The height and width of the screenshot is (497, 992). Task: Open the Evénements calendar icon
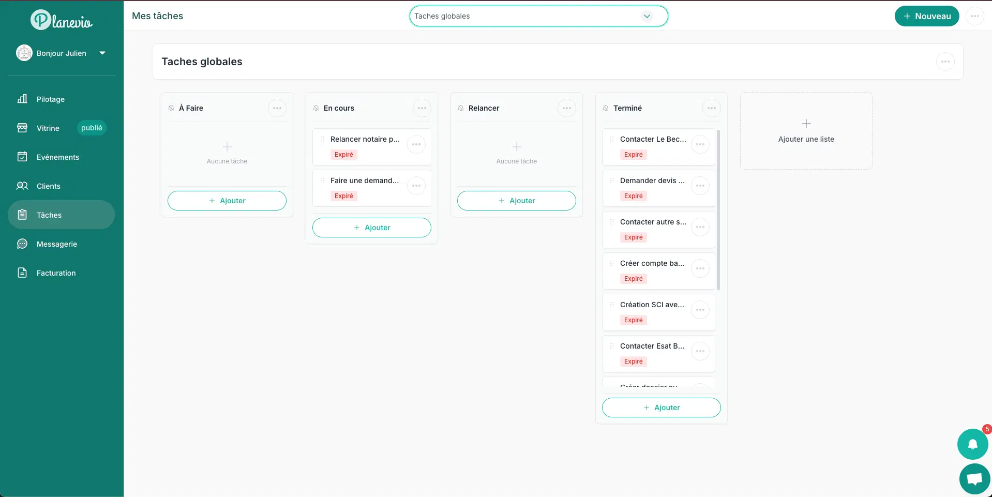[x=22, y=157]
